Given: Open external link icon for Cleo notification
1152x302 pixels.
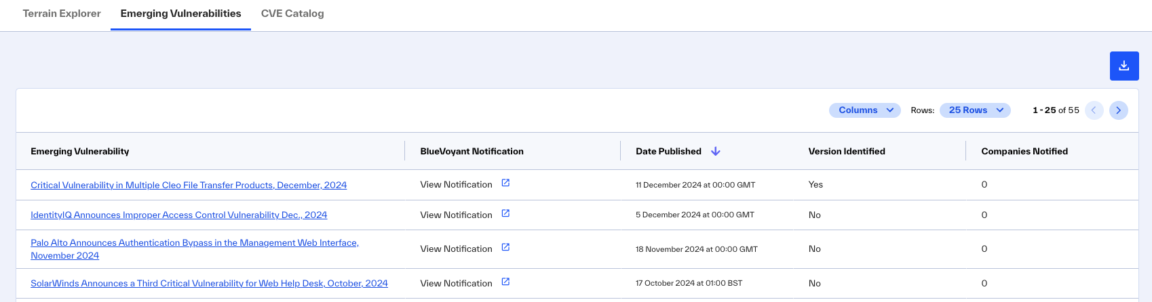Looking at the screenshot, I should 505,184.
